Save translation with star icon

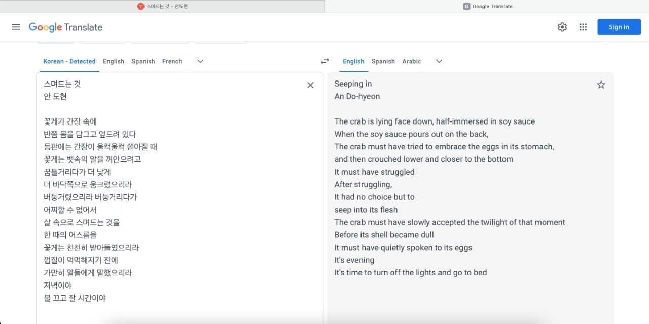(601, 85)
